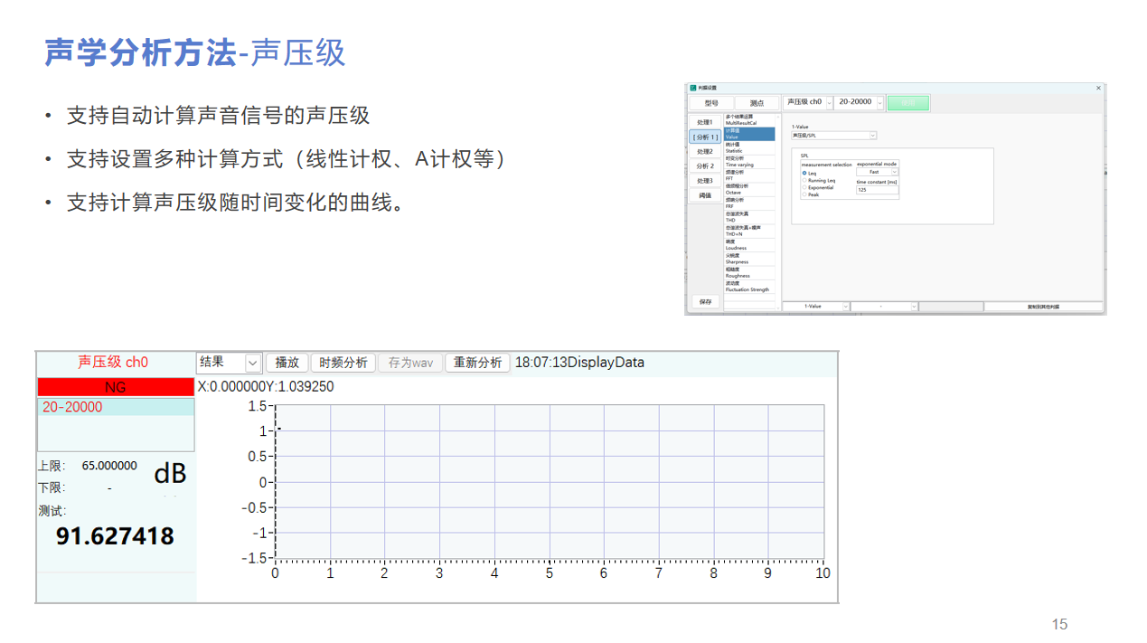
Task: Select the FFT frequency analysis option
Action: [750, 176]
